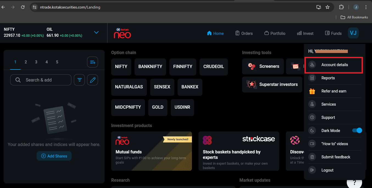372x188 pixels.
Task: Expand the NIFTY index ticker chevron
Action: point(96,32)
